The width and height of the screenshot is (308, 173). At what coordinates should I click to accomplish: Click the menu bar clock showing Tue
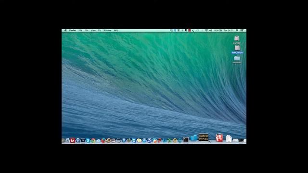229,30
